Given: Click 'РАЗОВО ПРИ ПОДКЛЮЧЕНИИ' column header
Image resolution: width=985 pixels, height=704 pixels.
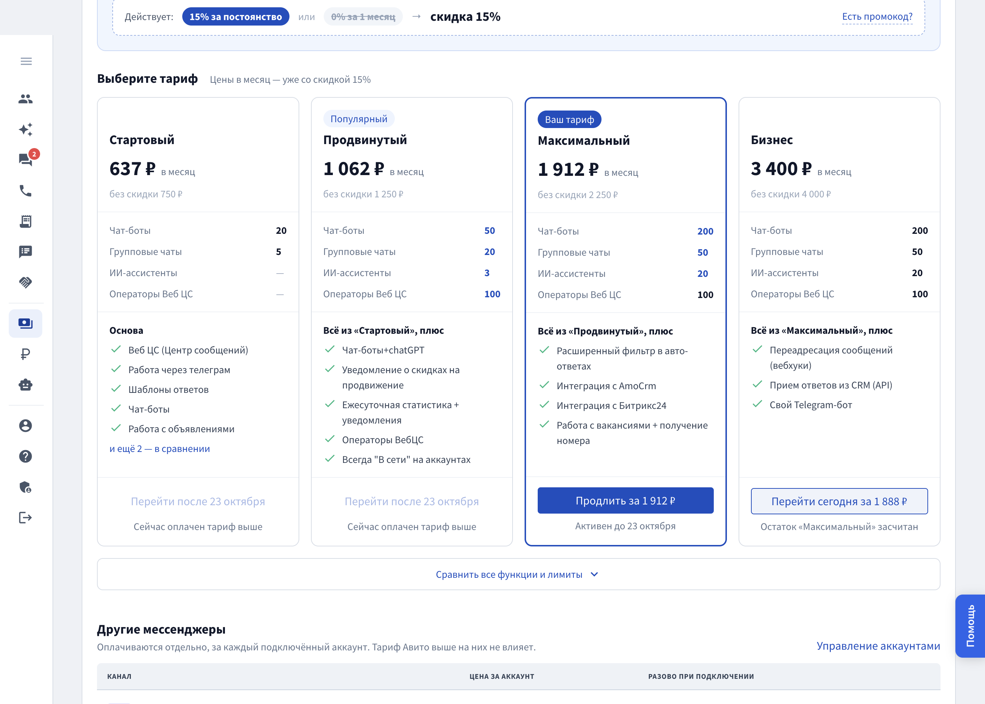Looking at the screenshot, I should tap(701, 676).
